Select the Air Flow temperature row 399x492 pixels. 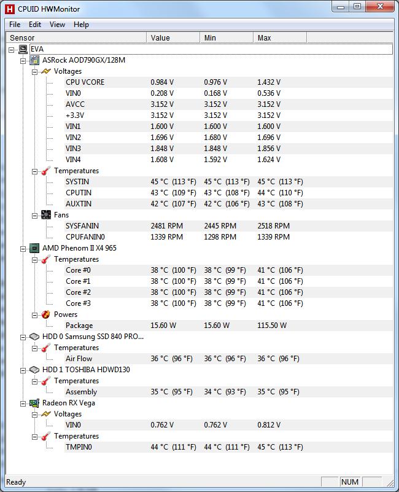tap(228, 359)
